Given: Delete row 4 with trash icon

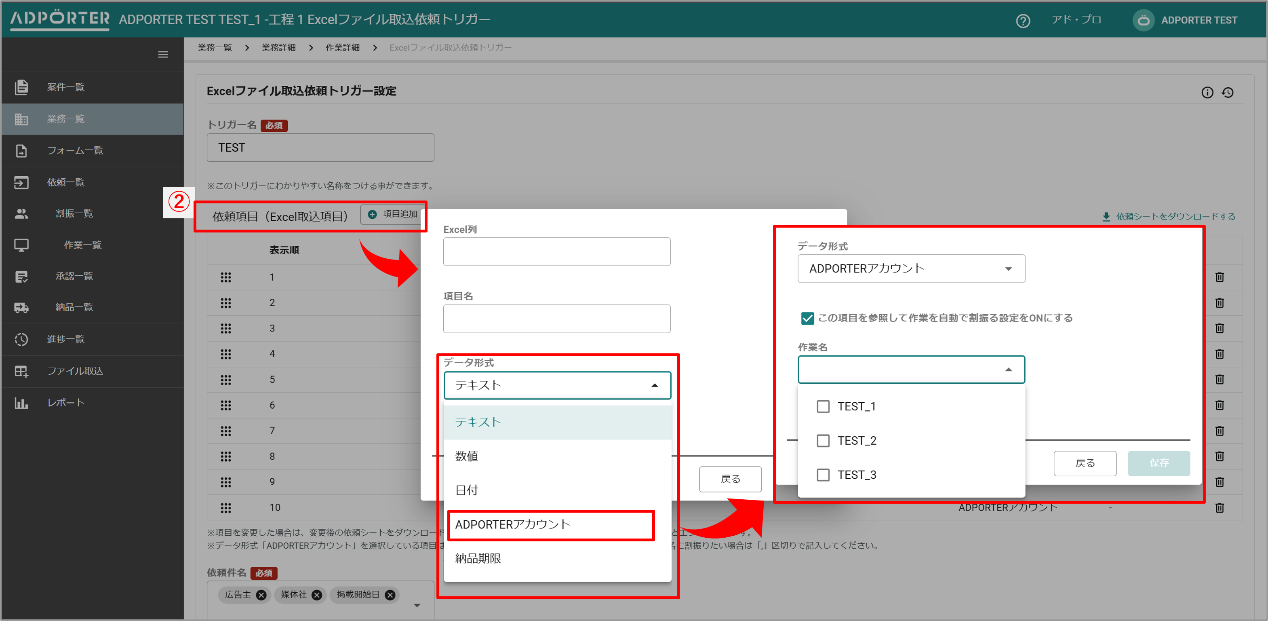Looking at the screenshot, I should tap(1219, 354).
